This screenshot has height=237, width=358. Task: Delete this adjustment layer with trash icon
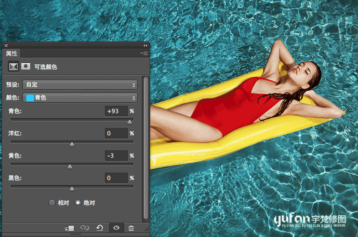click(131, 228)
